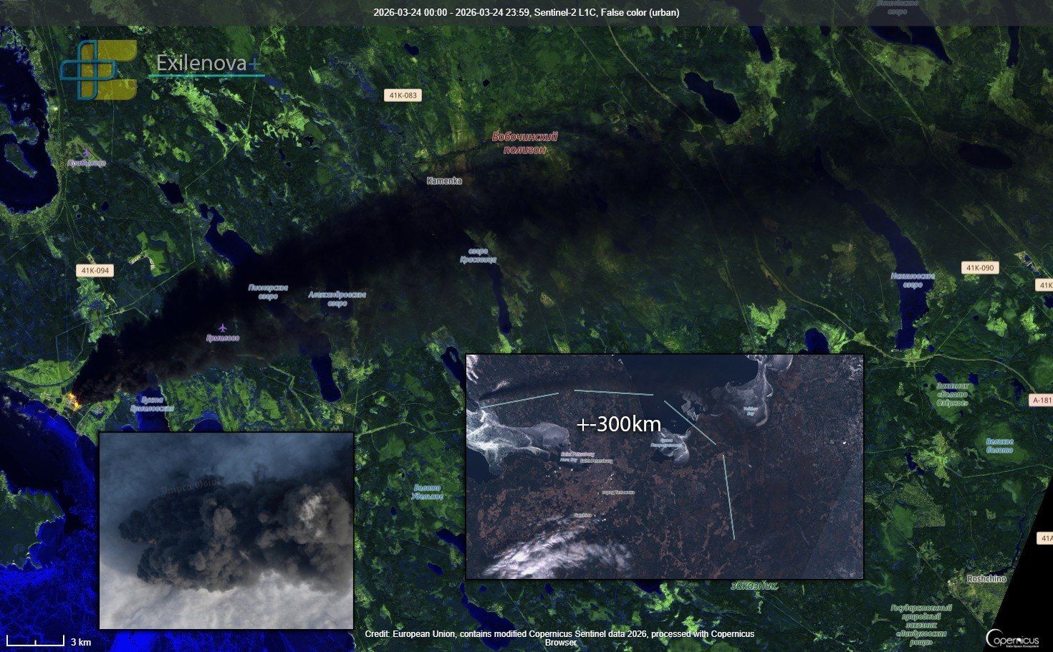Click the Roshchino town label

click(986, 579)
